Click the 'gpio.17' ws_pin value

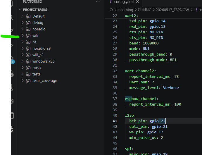[155, 132]
